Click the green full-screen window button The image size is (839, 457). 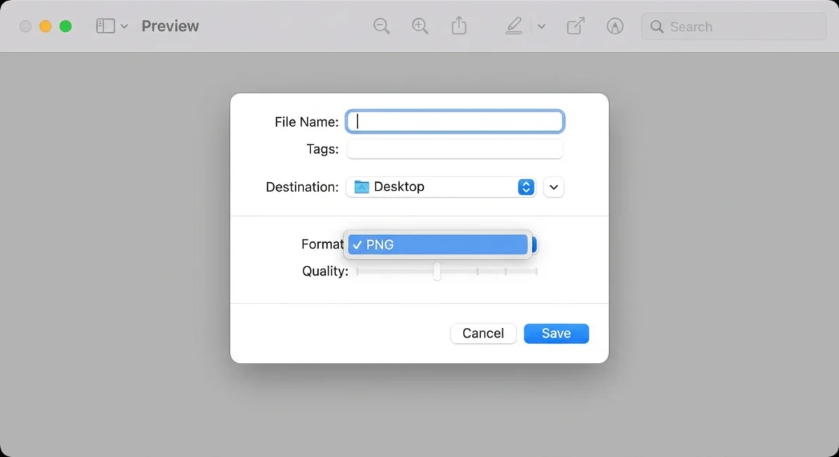pyautogui.click(x=66, y=27)
